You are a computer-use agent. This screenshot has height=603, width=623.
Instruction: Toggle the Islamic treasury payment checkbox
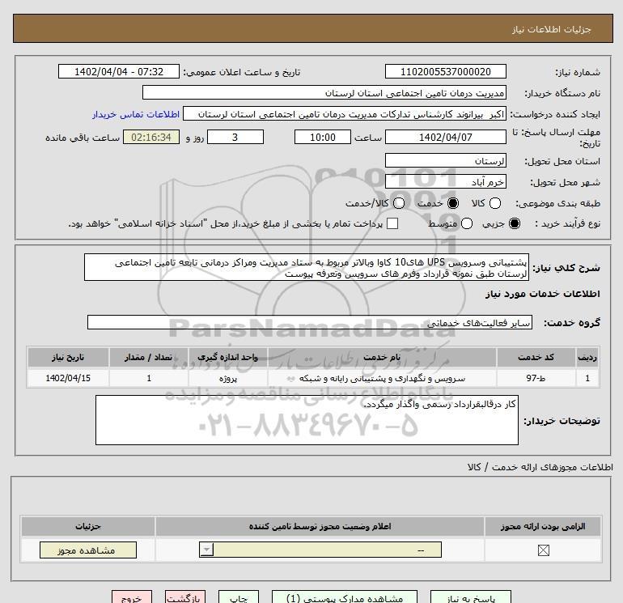pyautogui.click(x=392, y=223)
